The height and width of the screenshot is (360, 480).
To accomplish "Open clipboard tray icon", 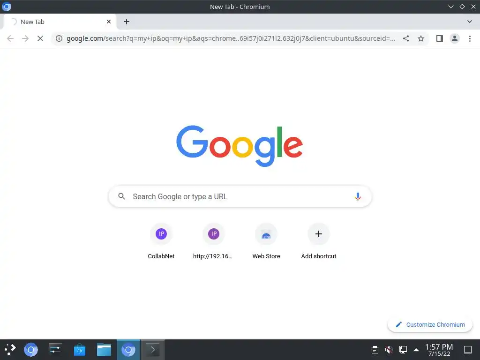I will (x=375, y=350).
